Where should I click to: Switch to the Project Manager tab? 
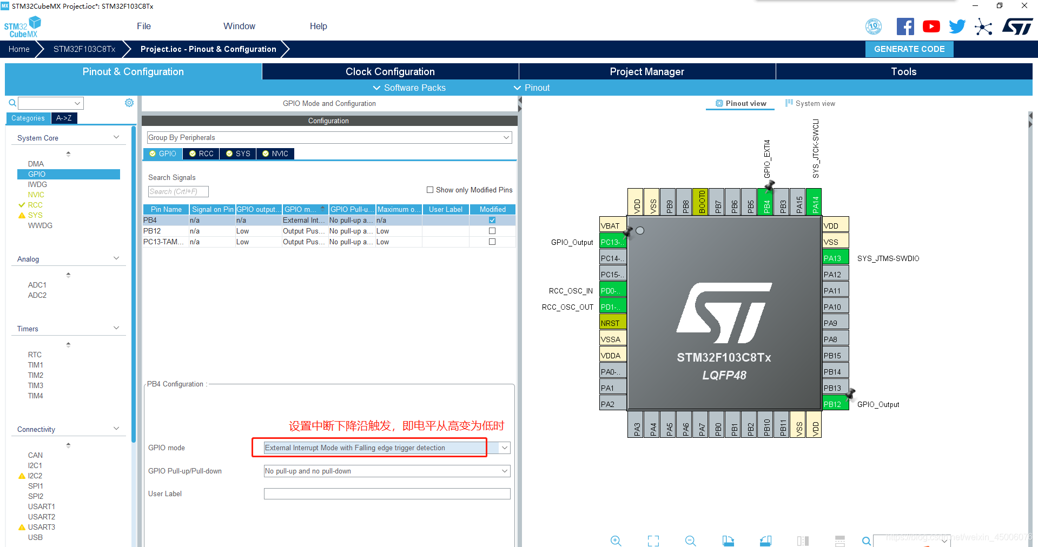coord(647,71)
